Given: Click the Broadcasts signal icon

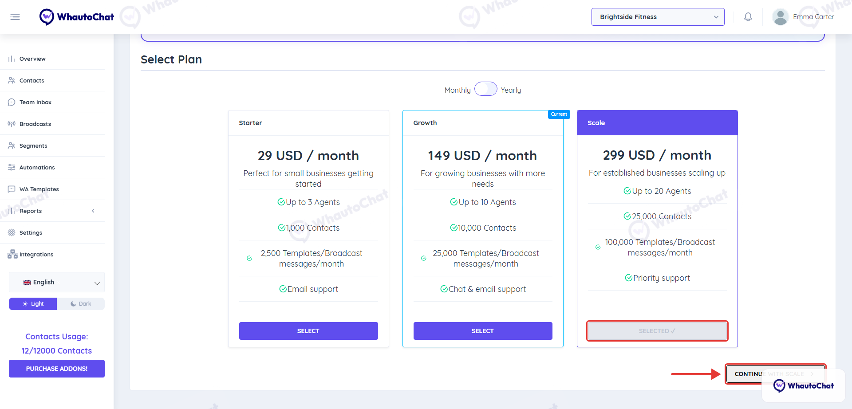Looking at the screenshot, I should pos(12,124).
